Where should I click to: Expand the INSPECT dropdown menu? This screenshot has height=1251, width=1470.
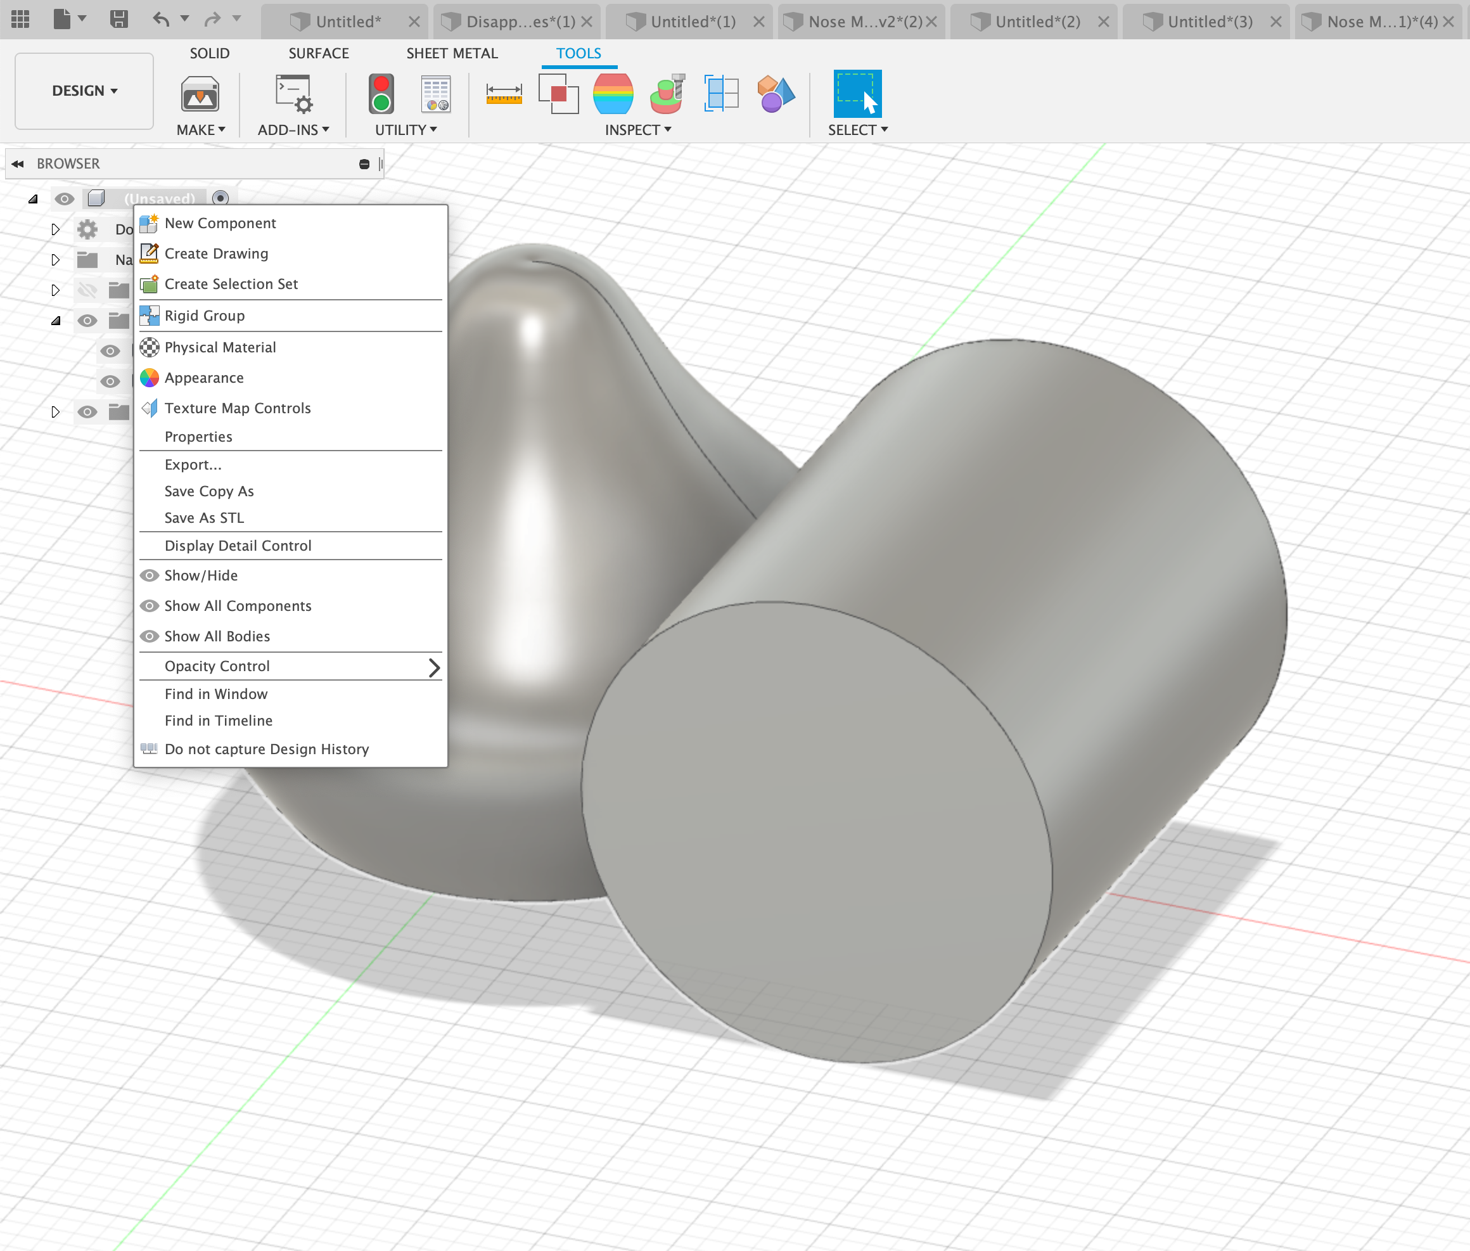[637, 130]
